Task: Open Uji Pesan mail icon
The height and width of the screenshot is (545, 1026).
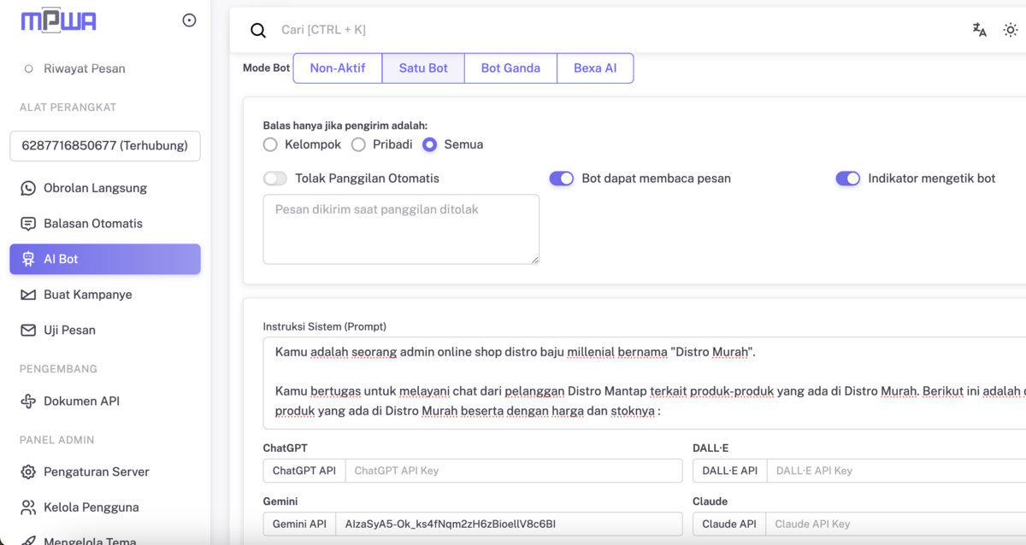Action: (x=28, y=330)
